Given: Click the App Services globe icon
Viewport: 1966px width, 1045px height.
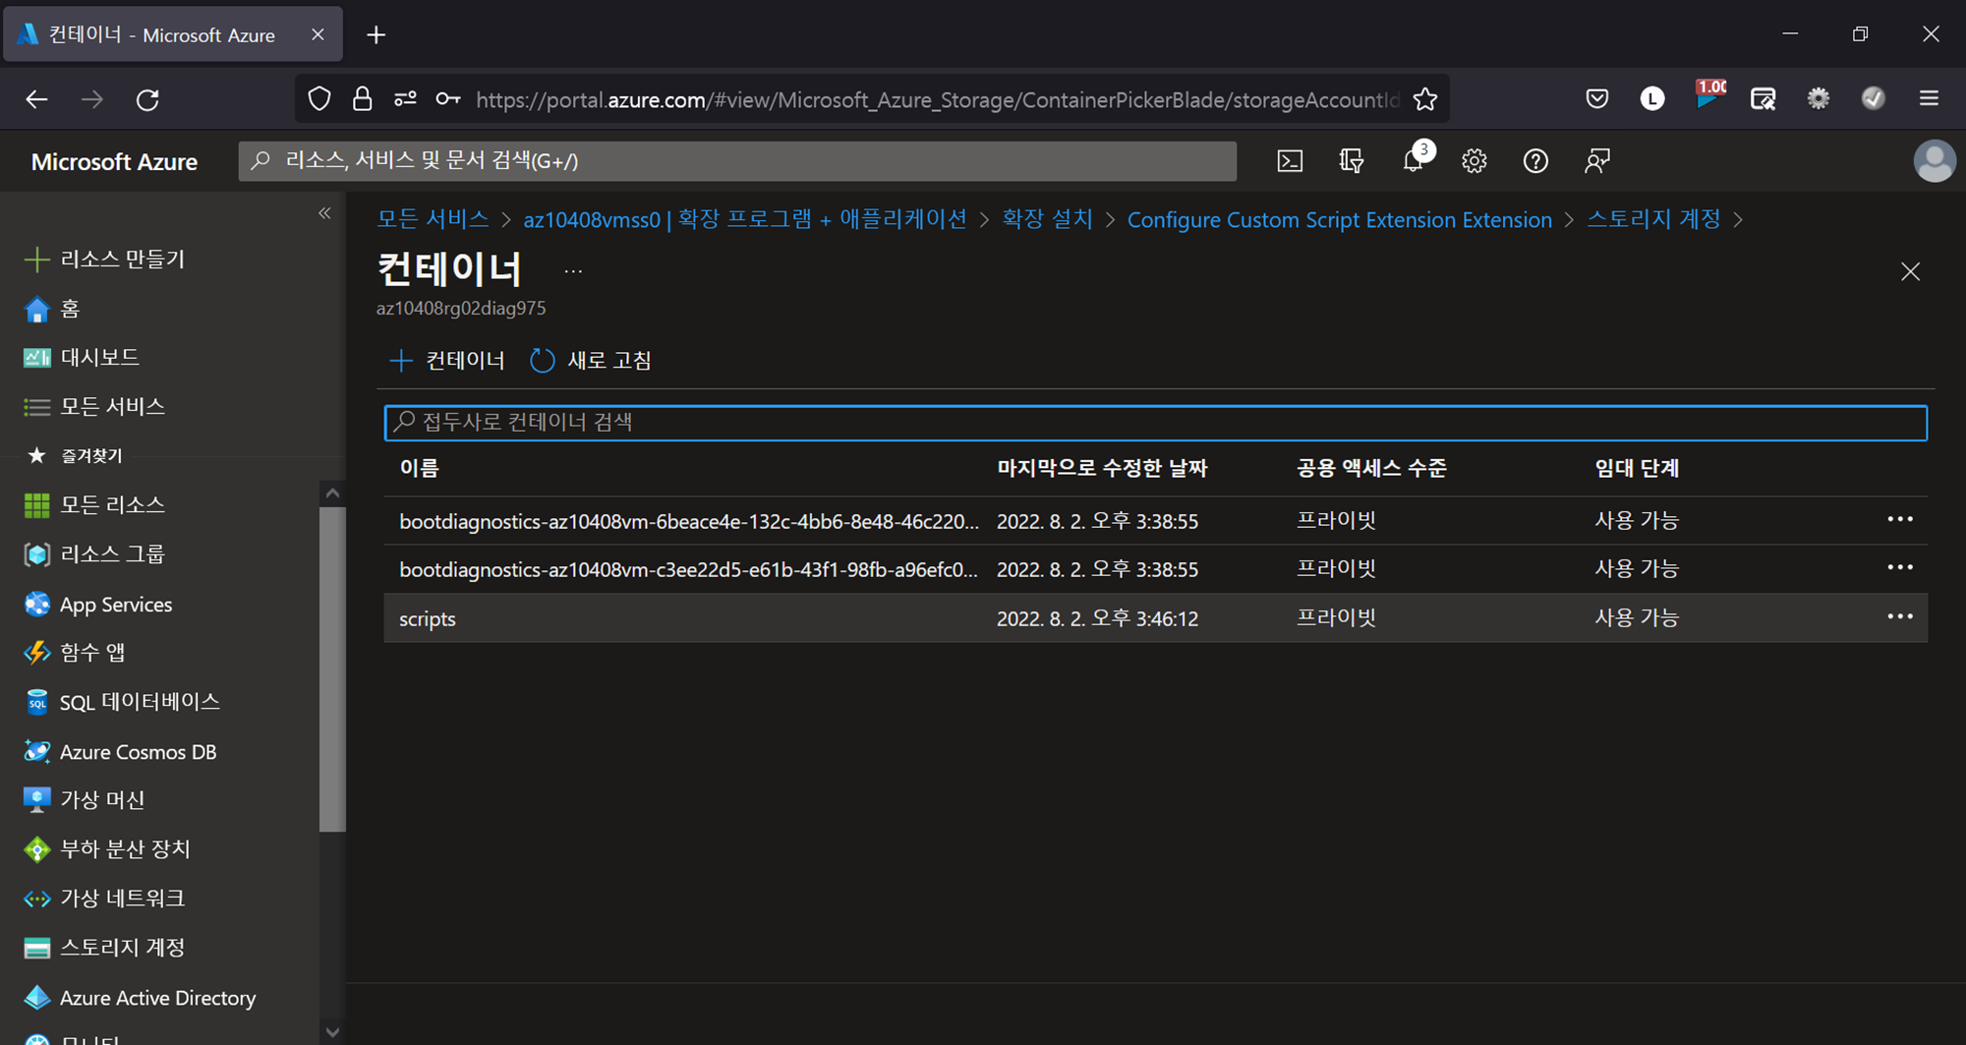Looking at the screenshot, I should [36, 604].
